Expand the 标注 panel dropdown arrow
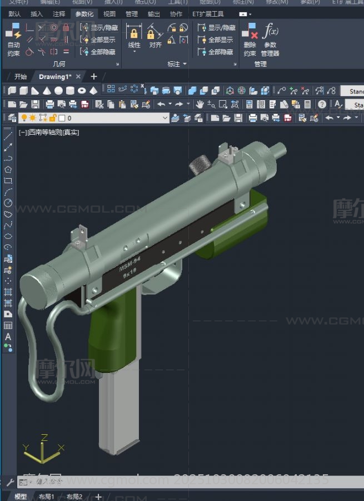Viewport: 364px width, 501px height. click(185, 65)
